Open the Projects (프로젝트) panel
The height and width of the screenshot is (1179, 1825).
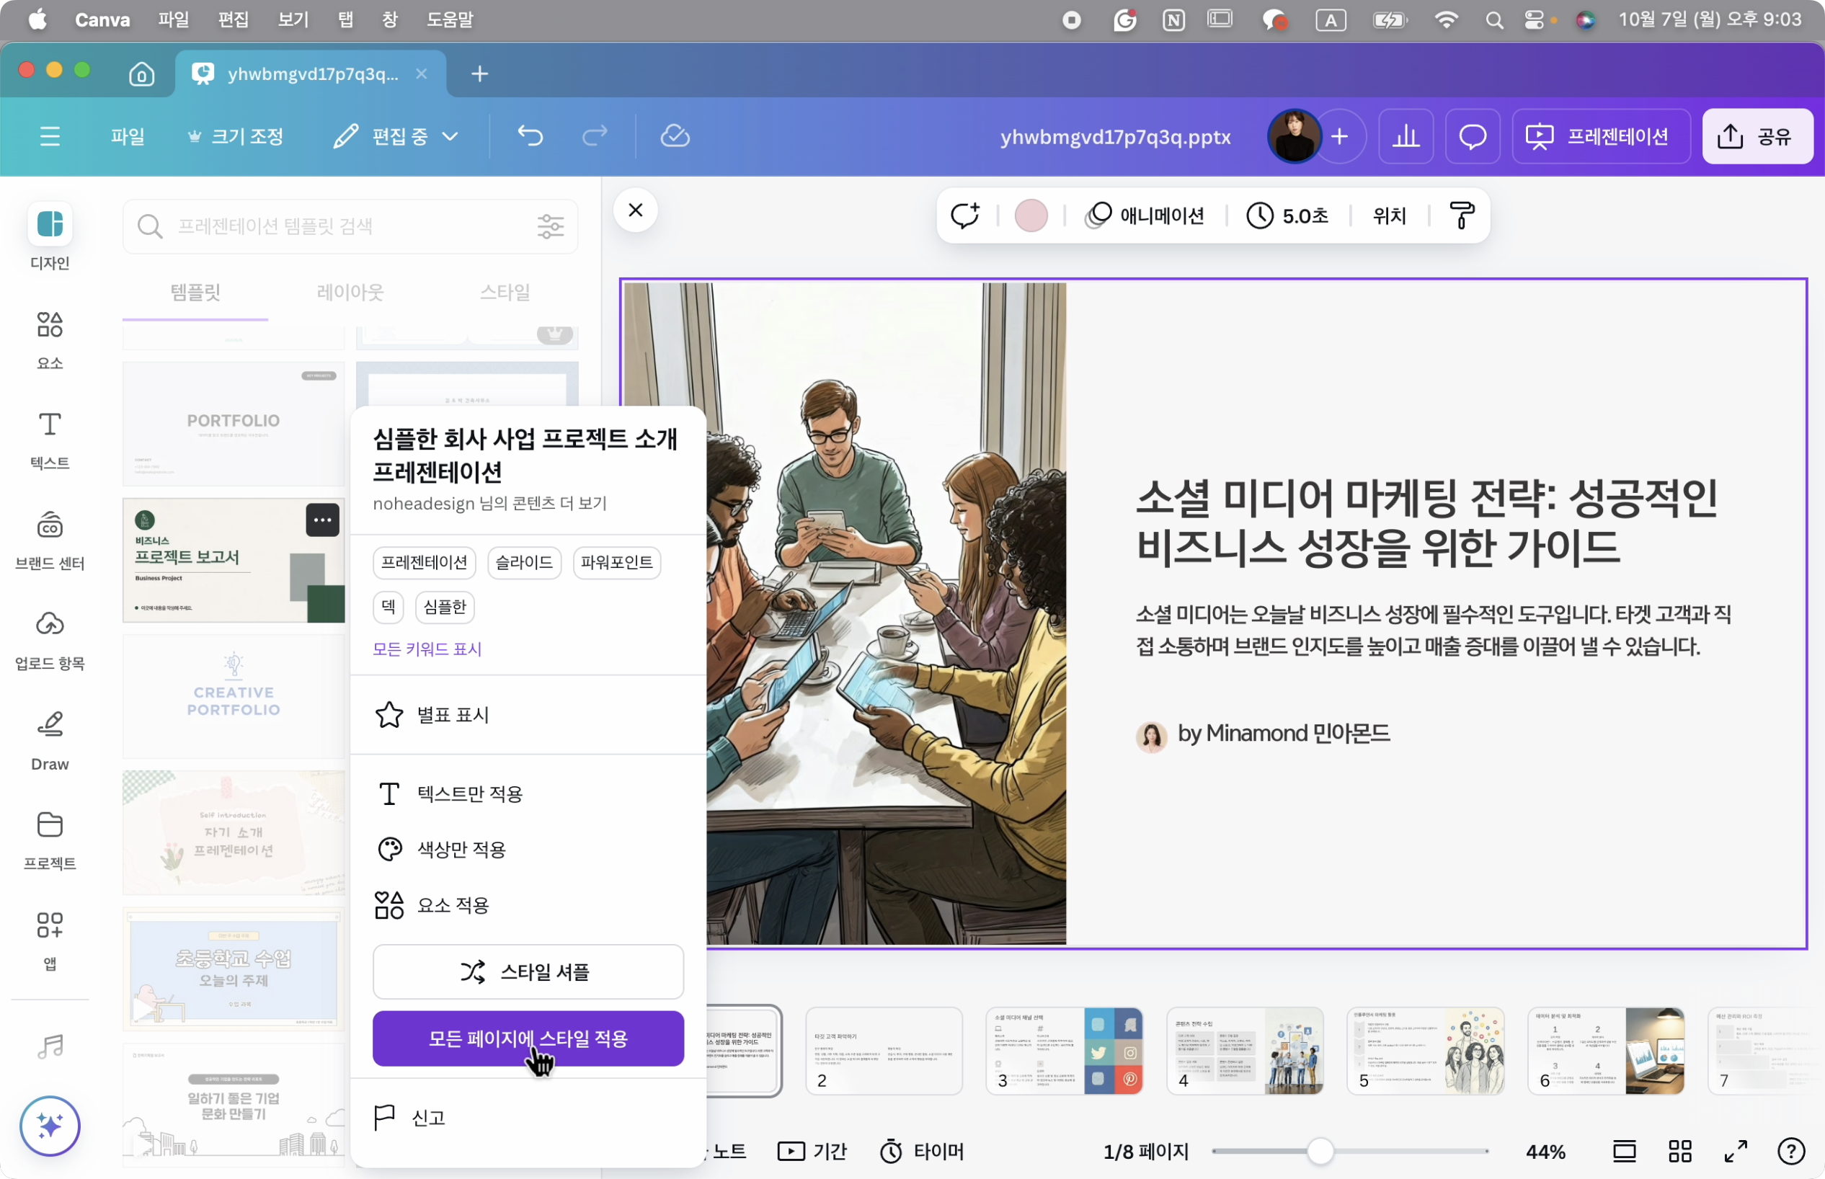50,840
